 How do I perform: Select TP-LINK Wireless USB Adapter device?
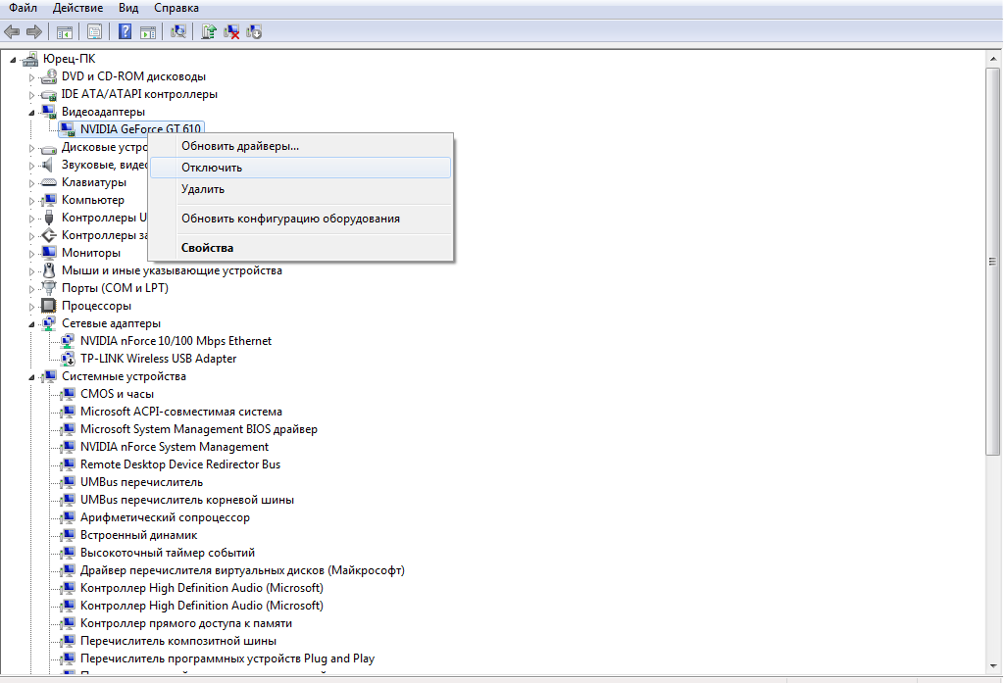158,359
